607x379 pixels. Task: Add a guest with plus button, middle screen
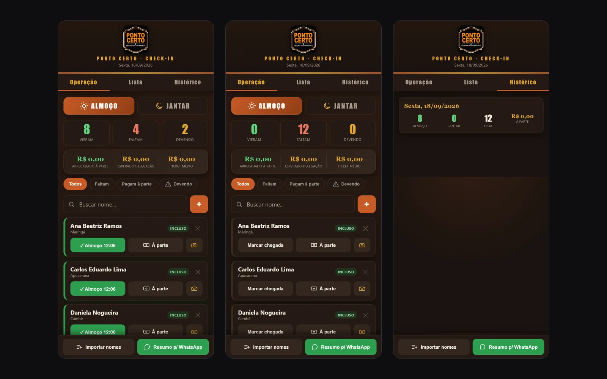(366, 204)
